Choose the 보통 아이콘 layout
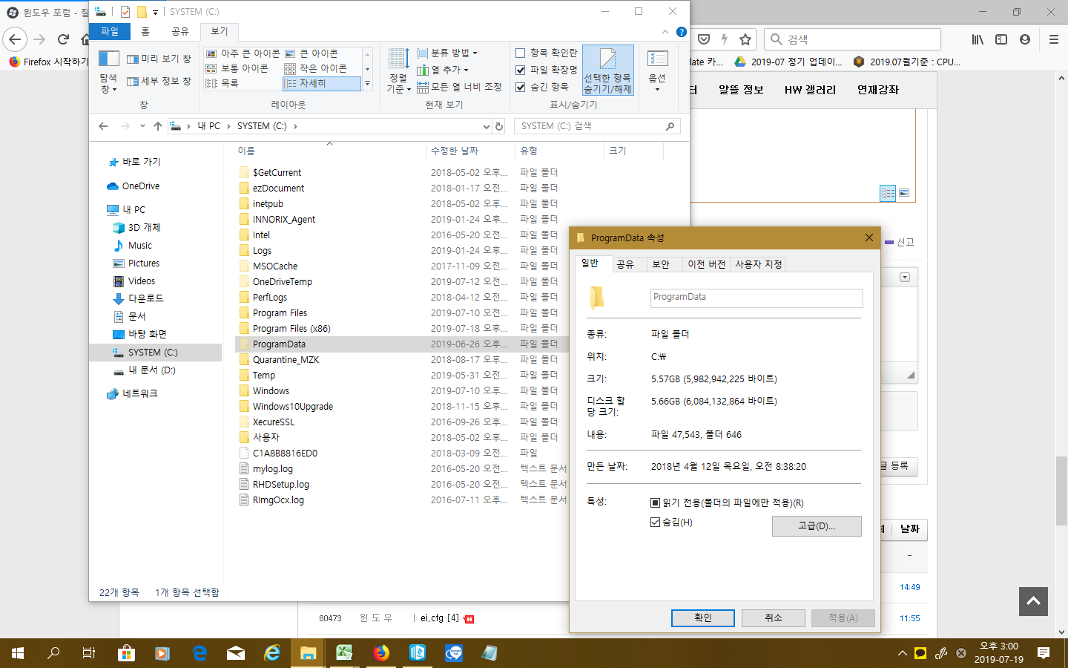 click(x=237, y=68)
